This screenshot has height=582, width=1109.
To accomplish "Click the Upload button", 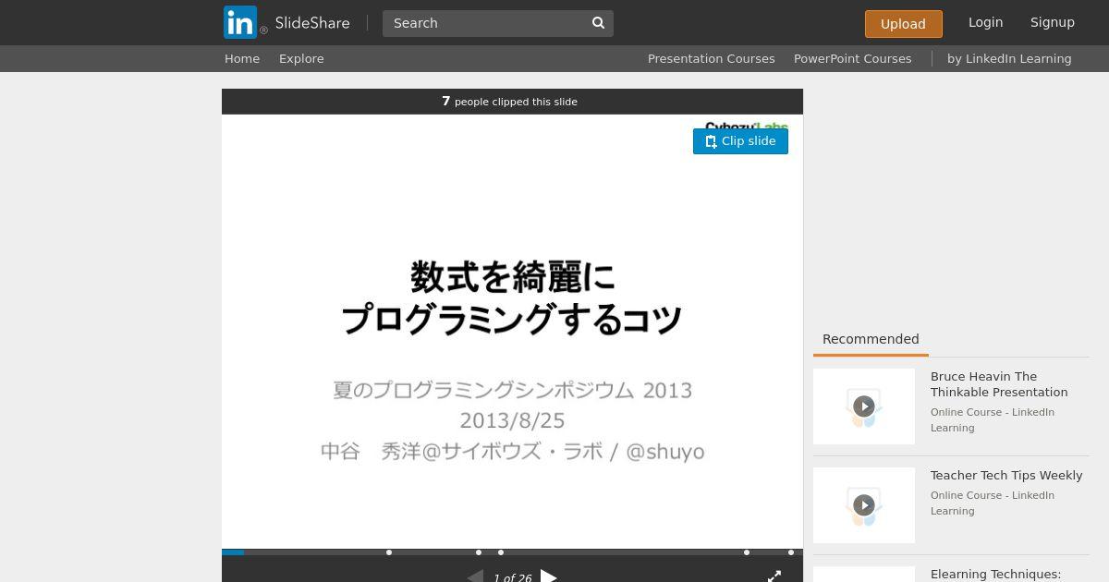I will [903, 24].
